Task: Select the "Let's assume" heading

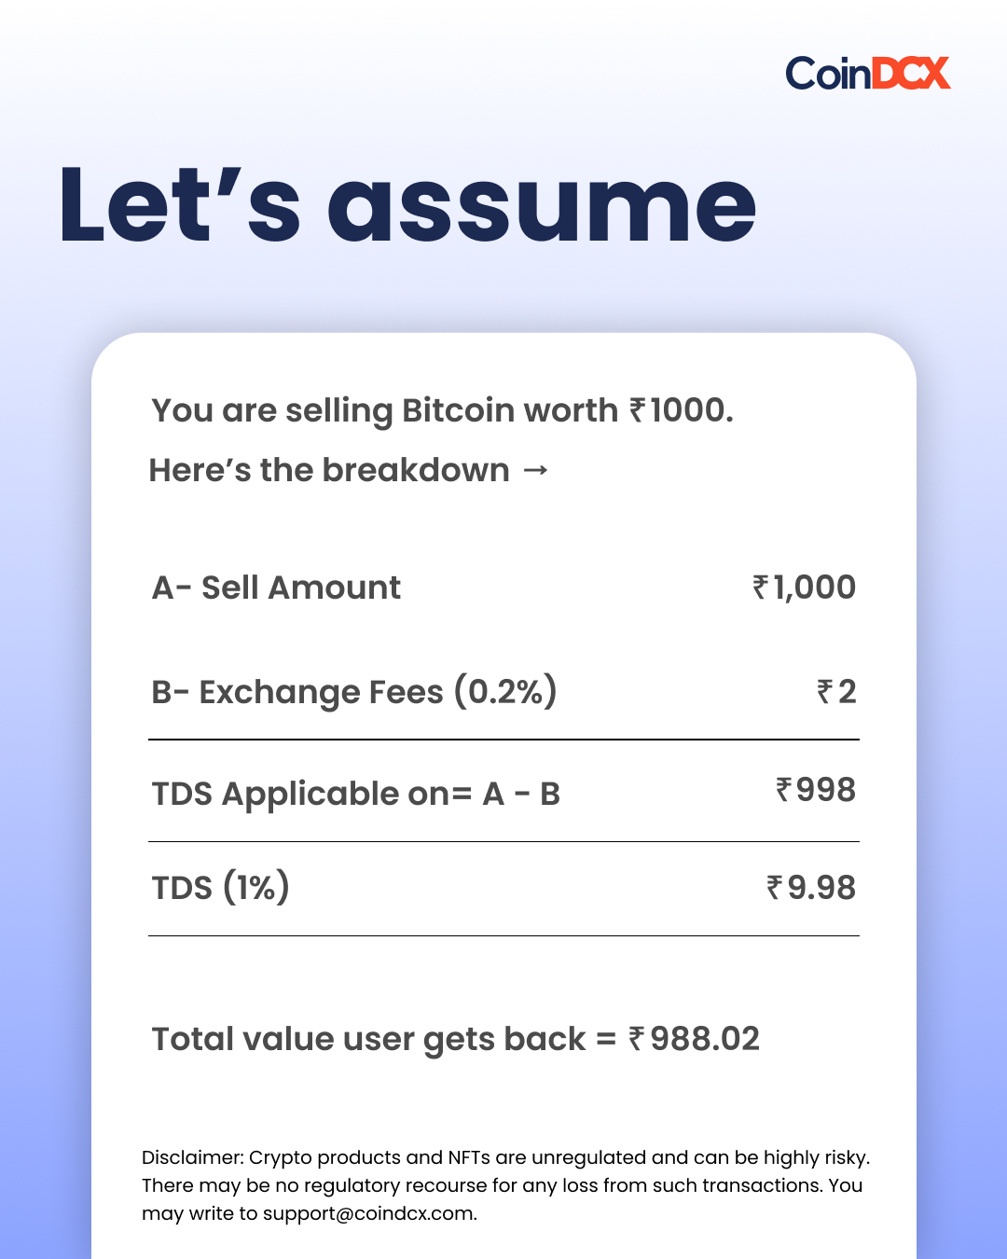Action: tap(407, 205)
